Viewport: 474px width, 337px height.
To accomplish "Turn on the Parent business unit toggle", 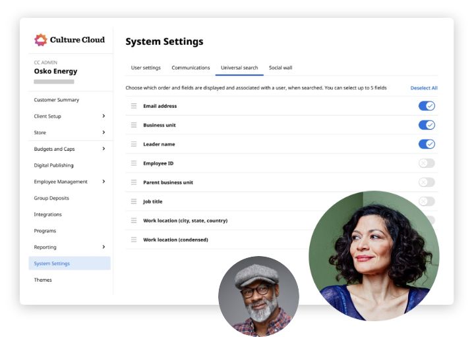I will (x=427, y=182).
